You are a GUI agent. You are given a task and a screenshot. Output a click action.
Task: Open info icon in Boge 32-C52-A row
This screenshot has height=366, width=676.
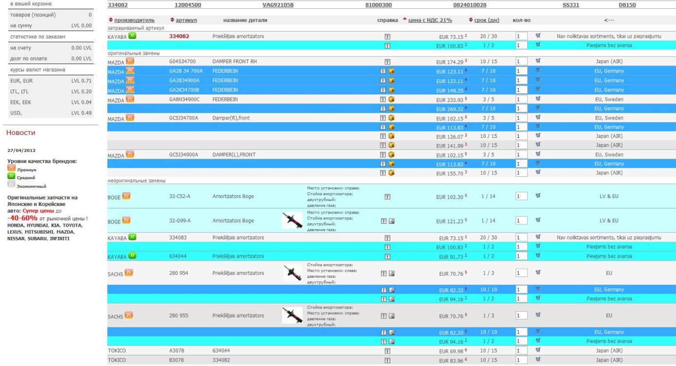387,197
